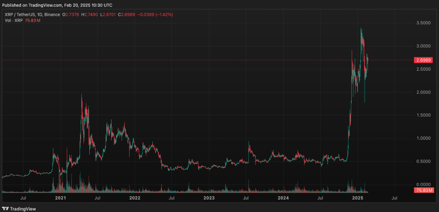439x212 pixels.
Task: Click the red 75.83 M volume label
Action: [x=423, y=191]
